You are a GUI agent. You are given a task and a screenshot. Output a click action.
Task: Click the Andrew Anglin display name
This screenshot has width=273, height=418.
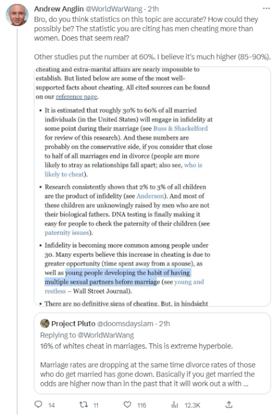(59, 9)
